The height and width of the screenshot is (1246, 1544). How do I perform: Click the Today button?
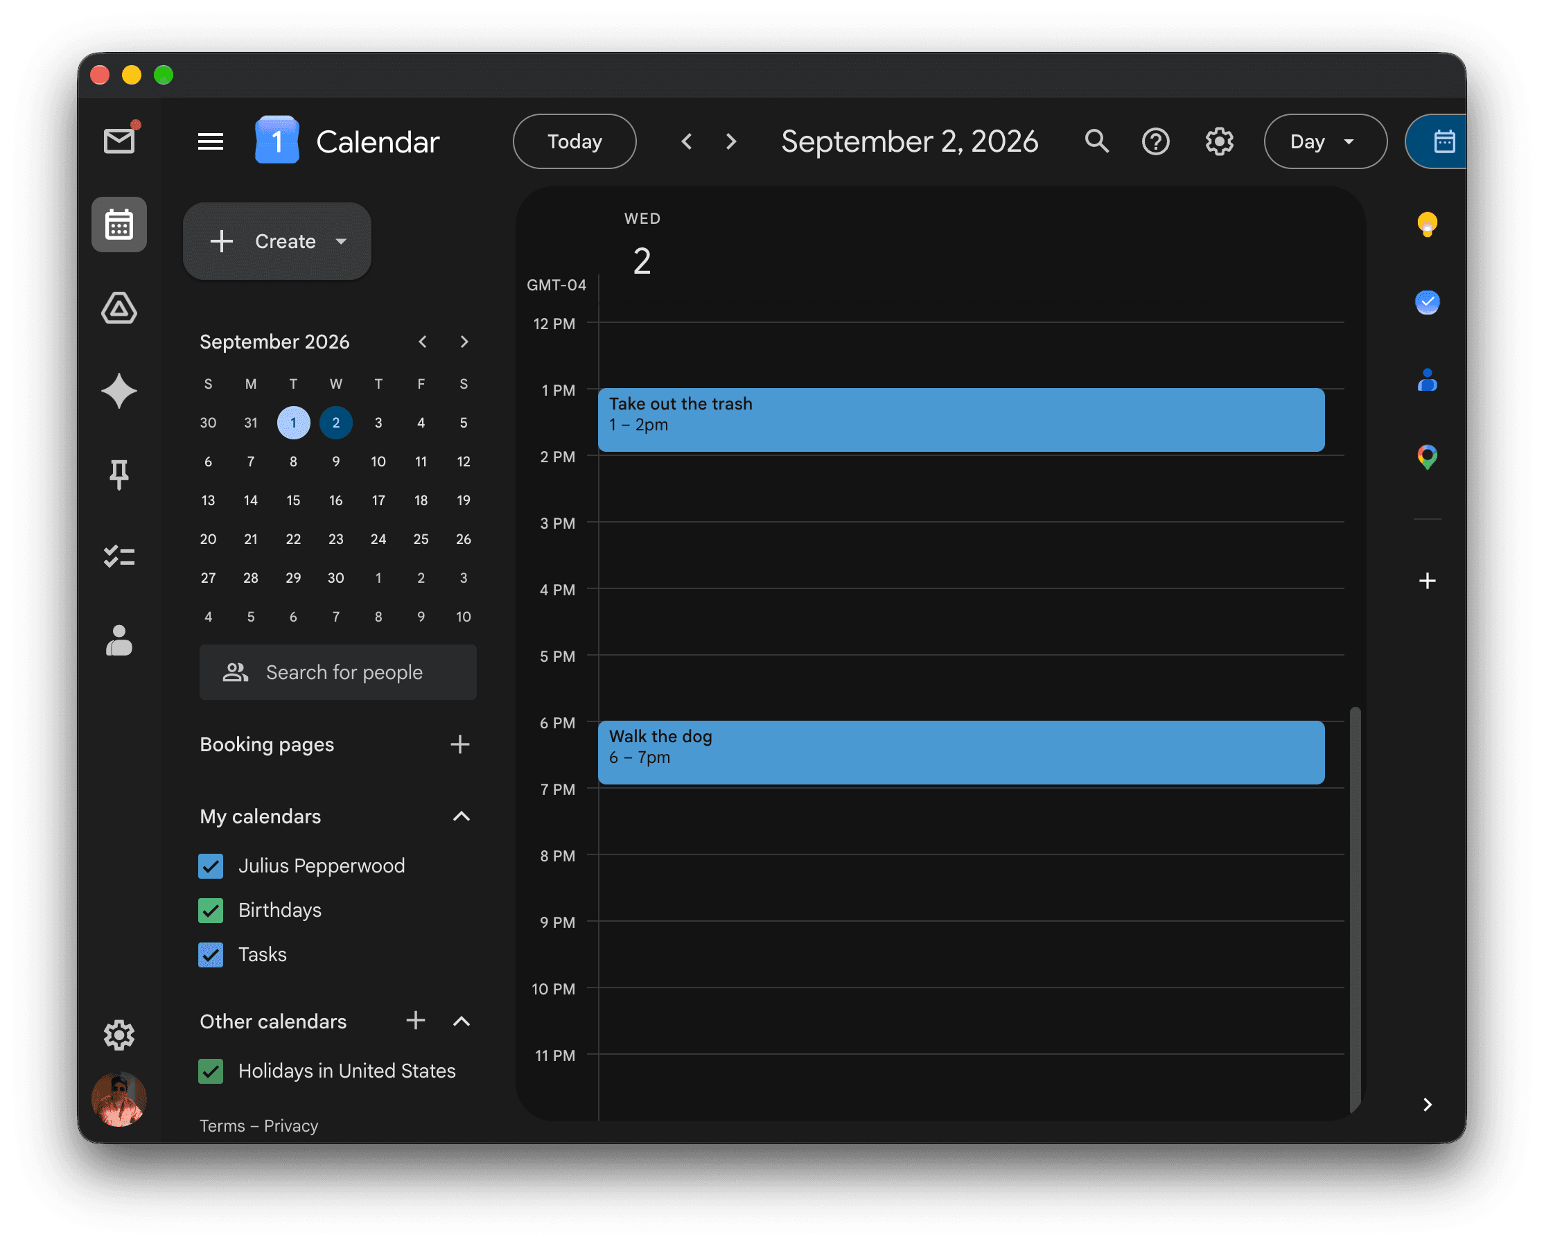coord(574,141)
